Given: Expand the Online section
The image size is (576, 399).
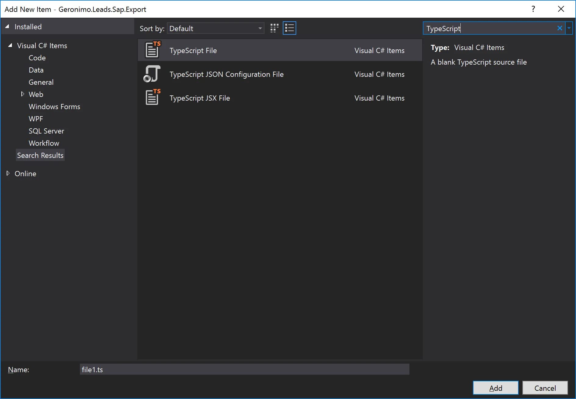Looking at the screenshot, I should click(x=8, y=173).
